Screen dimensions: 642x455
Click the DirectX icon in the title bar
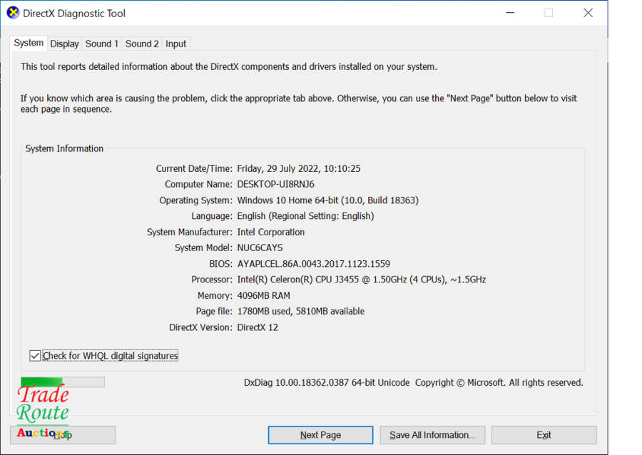point(13,13)
